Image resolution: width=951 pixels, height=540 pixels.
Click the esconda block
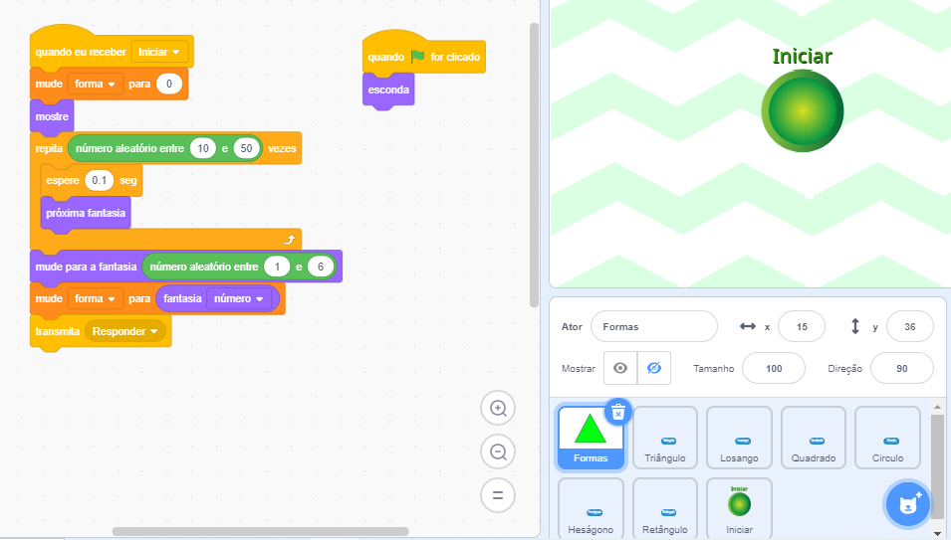[388, 90]
